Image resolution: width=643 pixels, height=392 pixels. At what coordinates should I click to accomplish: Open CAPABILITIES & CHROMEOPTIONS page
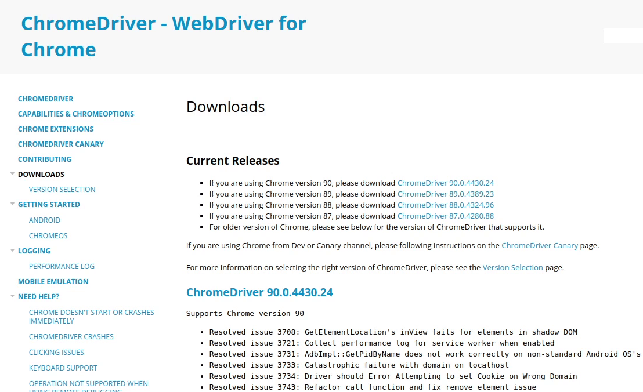point(76,114)
